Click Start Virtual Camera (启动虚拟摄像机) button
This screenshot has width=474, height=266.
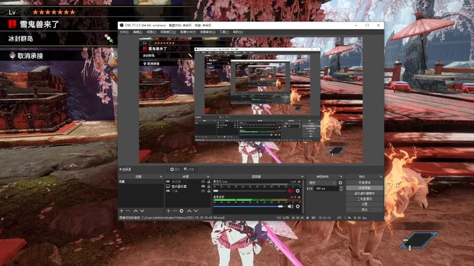365,194
